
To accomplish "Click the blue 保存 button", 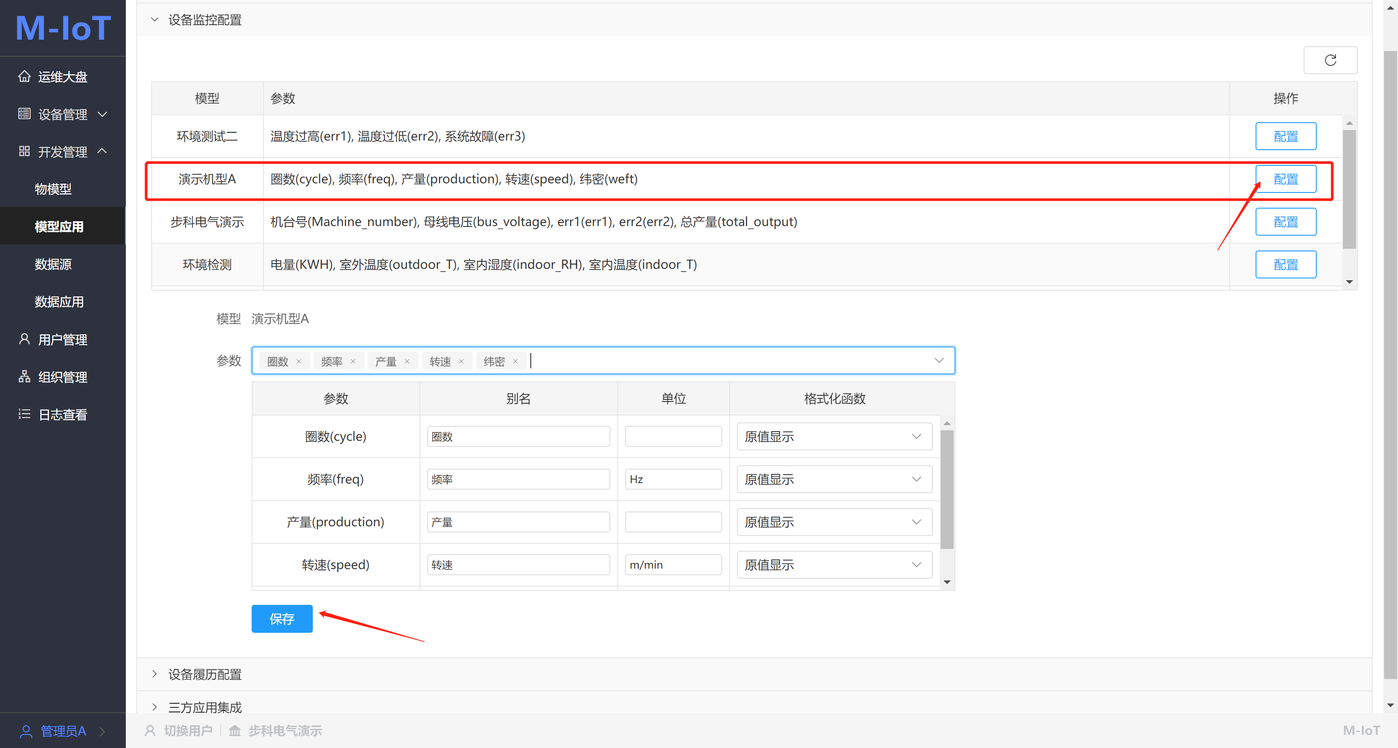I will (282, 619).
